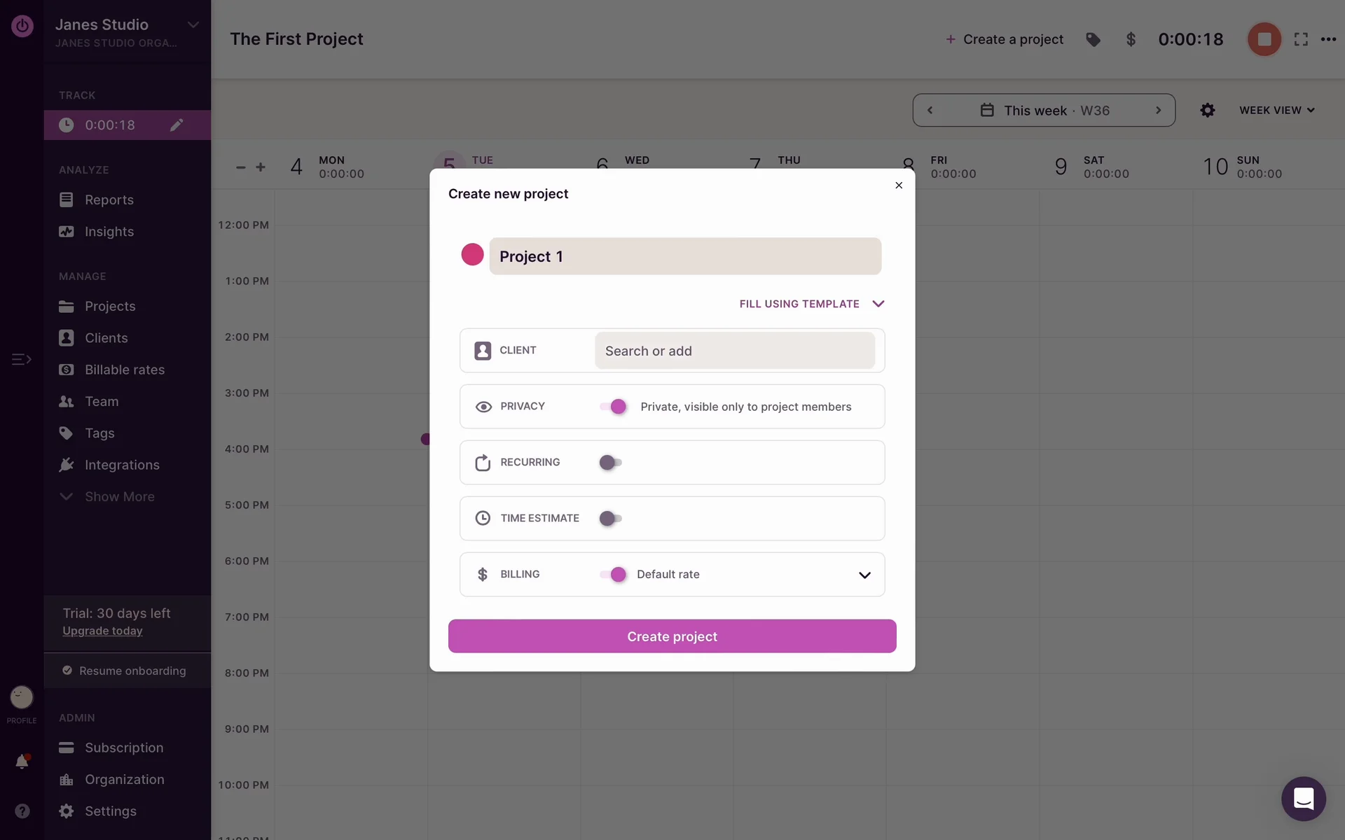The height and width of the screenshot is (840, 1345).
Task: Click the billable dollar icon in the top bar
Action: click(1131, 39)
